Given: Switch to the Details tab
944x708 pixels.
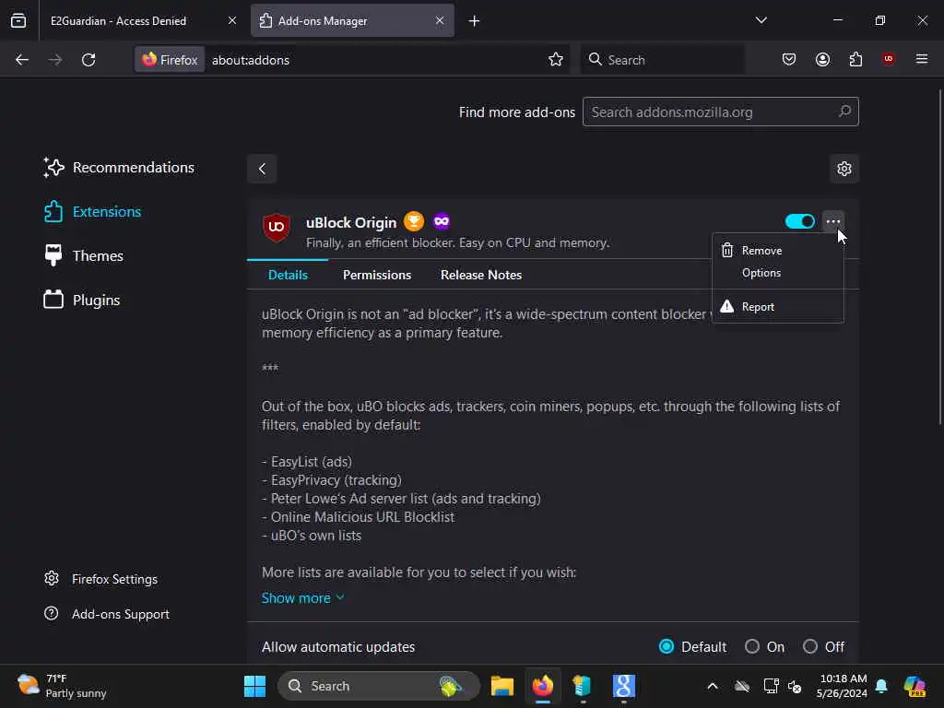Looking at the screenshot, I should pos(288,275).
